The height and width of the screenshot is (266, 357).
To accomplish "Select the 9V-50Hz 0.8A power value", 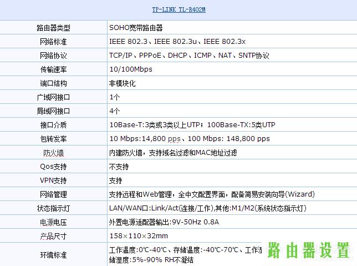I will pos(164,222).
